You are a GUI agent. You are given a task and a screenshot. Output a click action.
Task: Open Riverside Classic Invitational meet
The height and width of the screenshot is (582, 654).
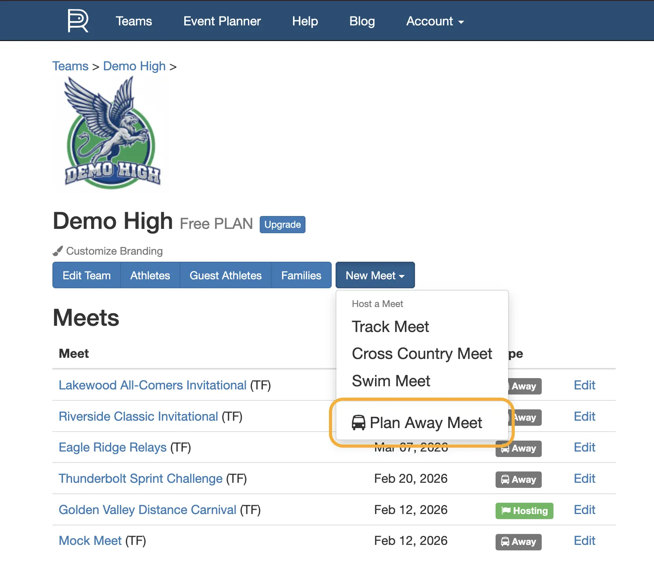(138, 416)
